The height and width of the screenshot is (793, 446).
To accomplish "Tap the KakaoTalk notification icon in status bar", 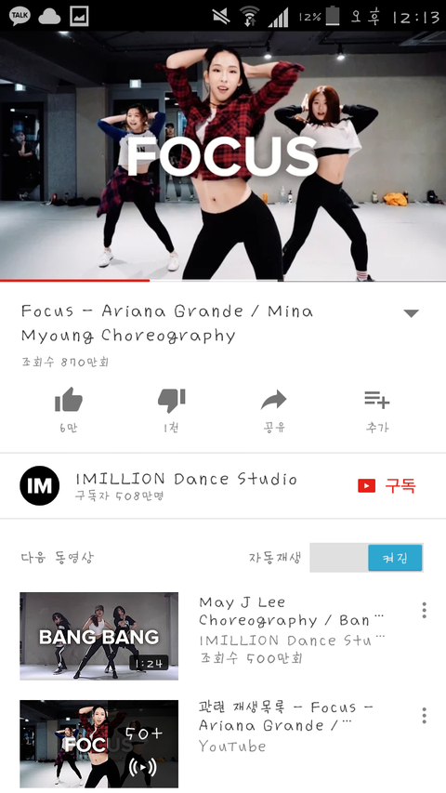I will point(20,16).
